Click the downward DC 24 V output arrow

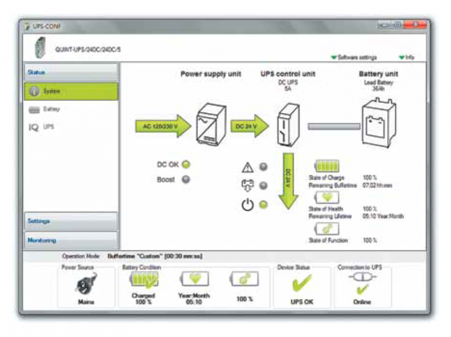tap(289, 181)
